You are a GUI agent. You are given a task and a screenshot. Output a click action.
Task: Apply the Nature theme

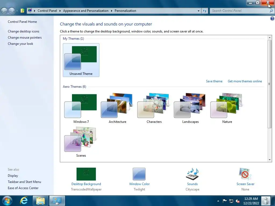pos(227,108)
